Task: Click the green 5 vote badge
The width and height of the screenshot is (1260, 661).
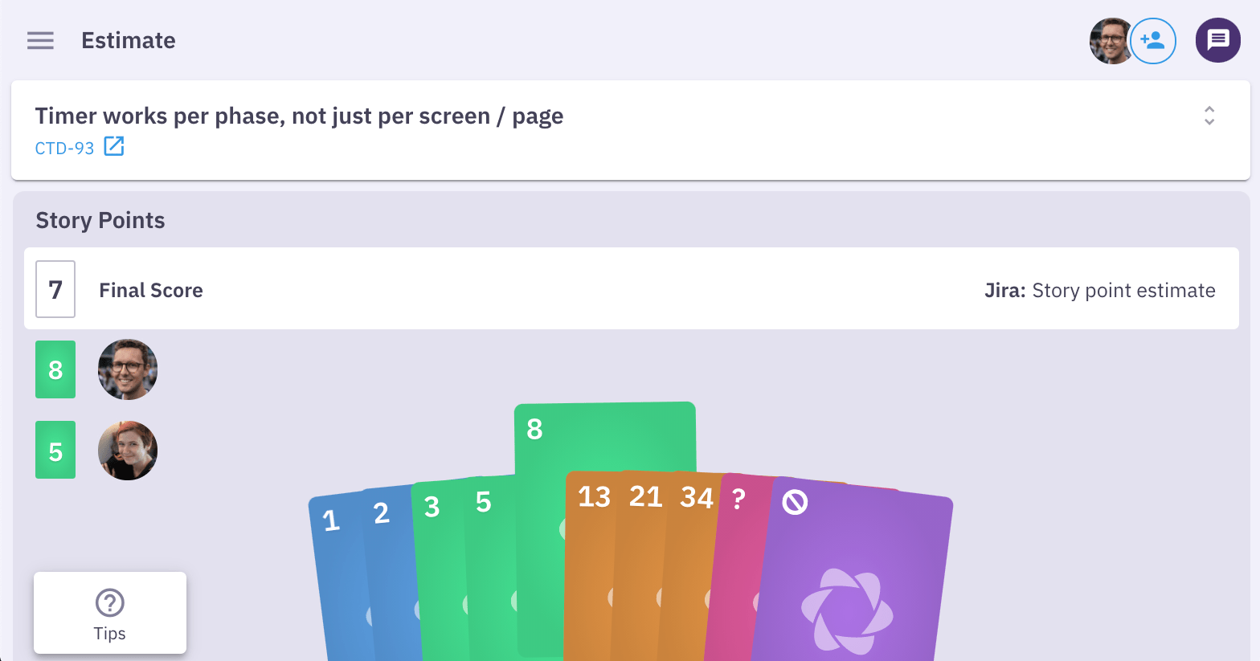Action: click(x=55, y=450)
